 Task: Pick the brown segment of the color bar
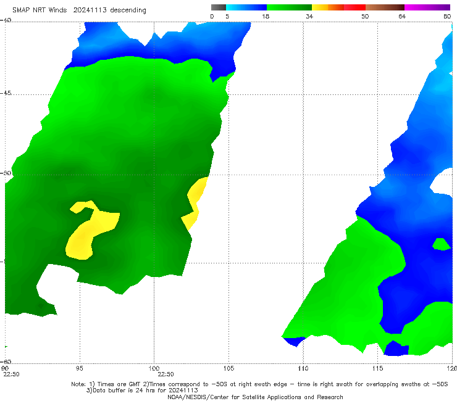tap(385, 7)
